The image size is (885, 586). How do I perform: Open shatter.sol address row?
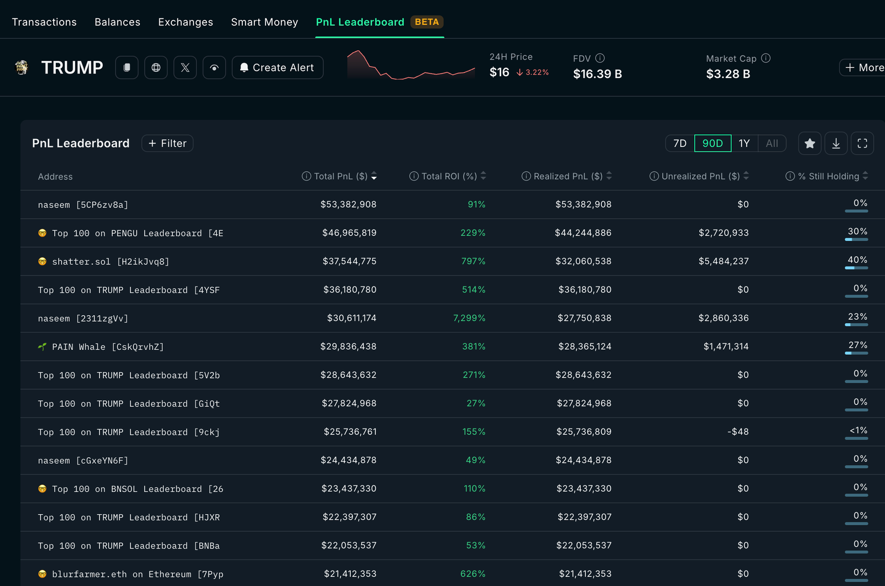(x=110, y=261)
